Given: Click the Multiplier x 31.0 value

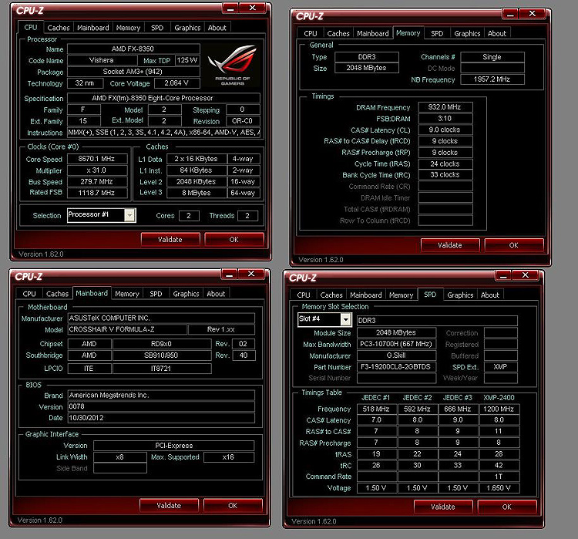Looking at the screenshot, I should point(97,170).
